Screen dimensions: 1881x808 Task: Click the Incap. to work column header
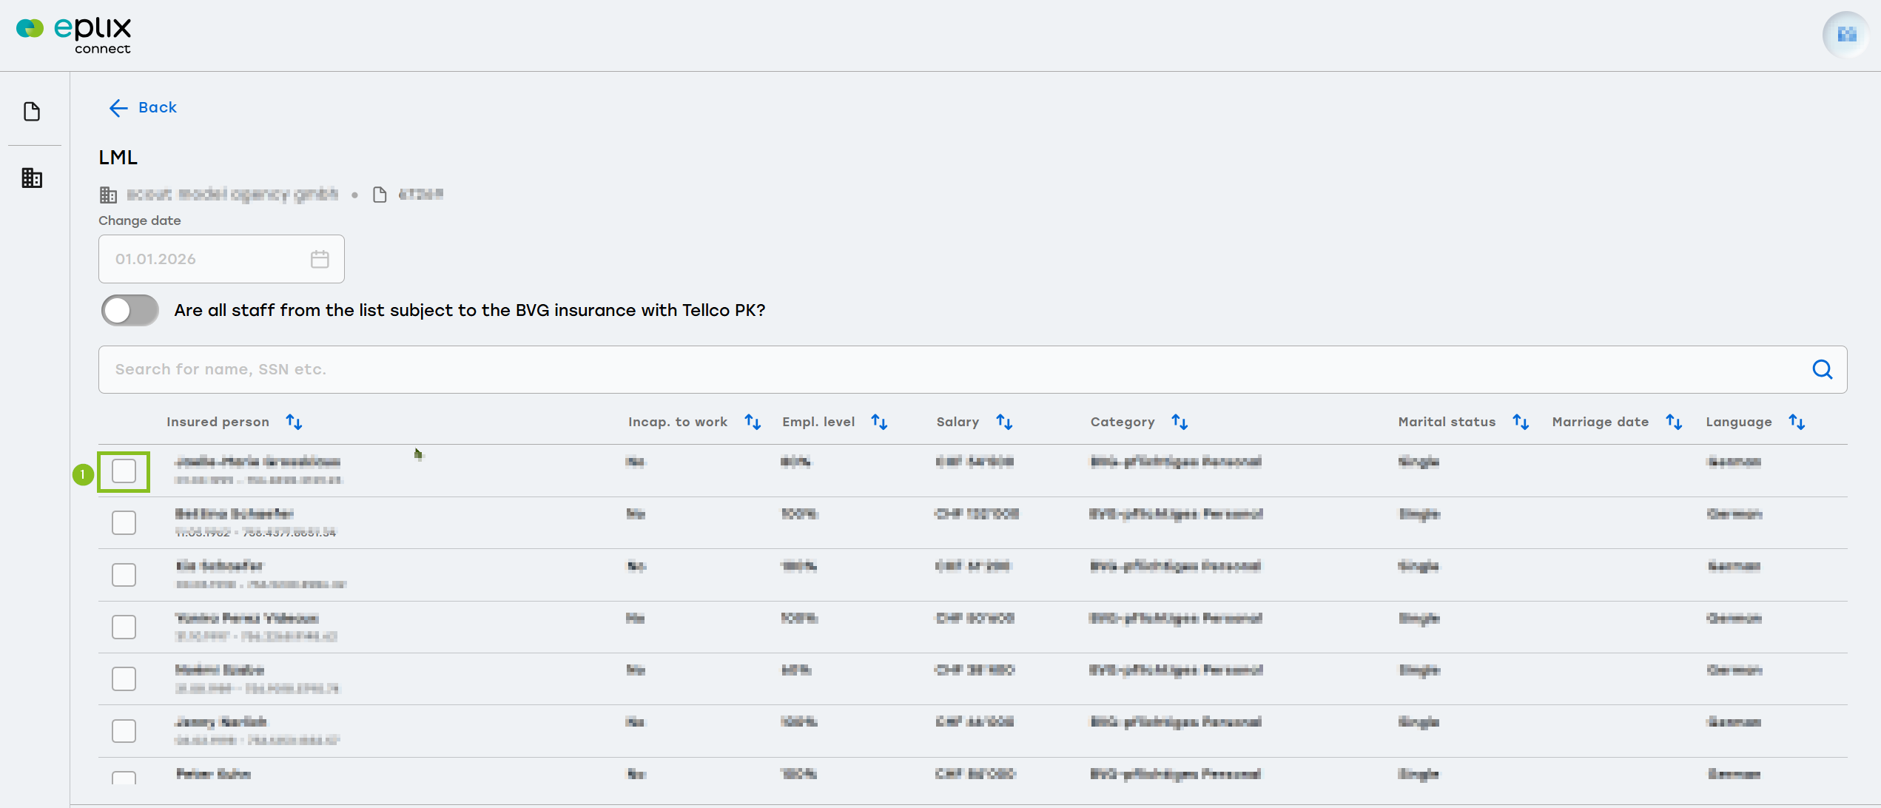(678, 422)
